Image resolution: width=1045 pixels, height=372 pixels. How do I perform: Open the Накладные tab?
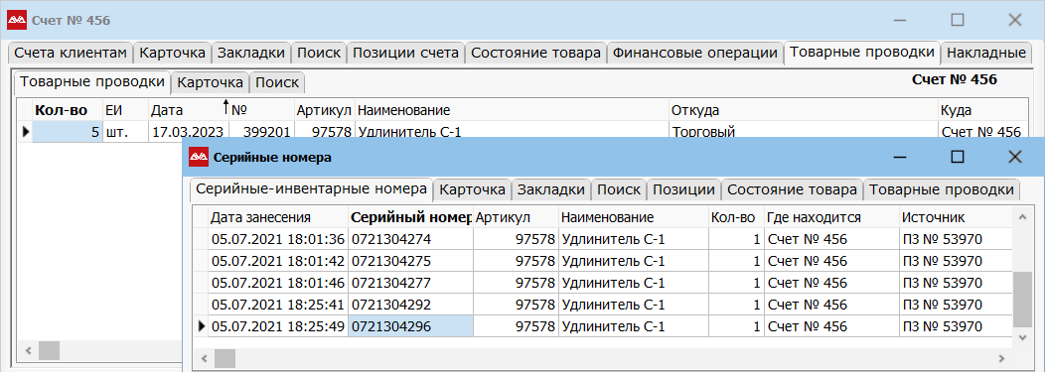click(x=985, y=54)
